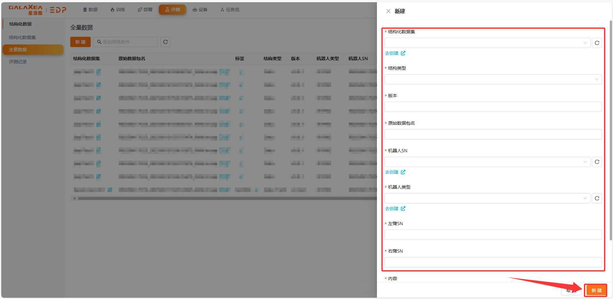Refresh the 机器人类型 dropdown options
613x299 pixels.
pyautogui.click(x=597, y=198)
